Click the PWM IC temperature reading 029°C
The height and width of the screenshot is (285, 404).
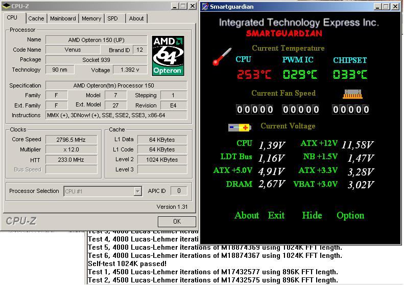point(300,75)
